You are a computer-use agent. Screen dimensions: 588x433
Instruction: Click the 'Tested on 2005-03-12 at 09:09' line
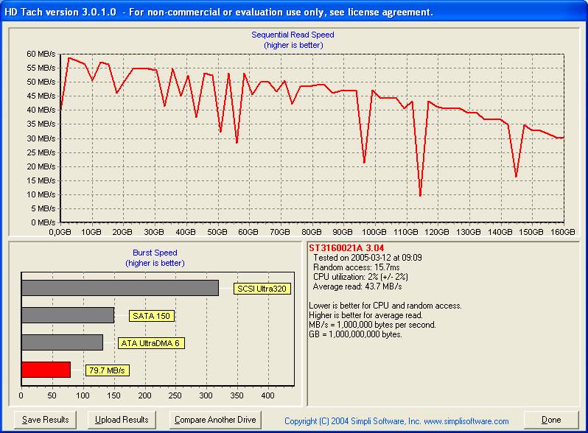click(368, 258)
